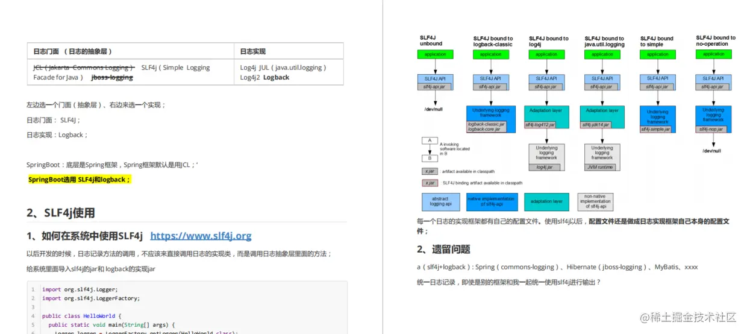The height and width of the screenshot is (334, 747).
Task: Click the green application box under 'bound to simple'
Action: pyautogui.click(x=658, y=54)
